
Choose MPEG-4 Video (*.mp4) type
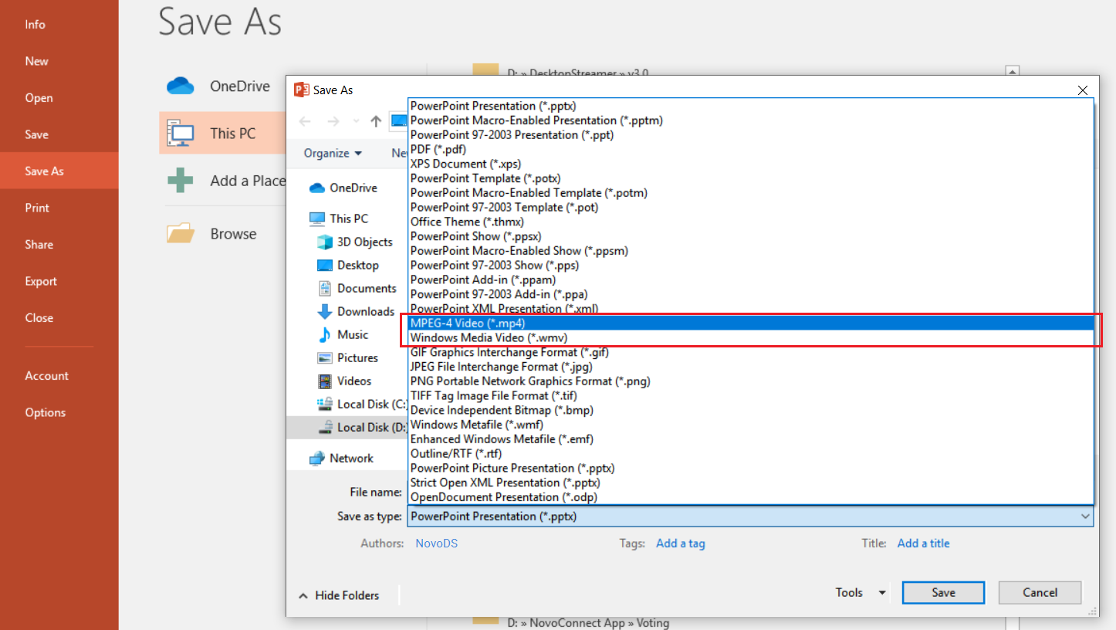pyautogui.click(x=751, y=323)
